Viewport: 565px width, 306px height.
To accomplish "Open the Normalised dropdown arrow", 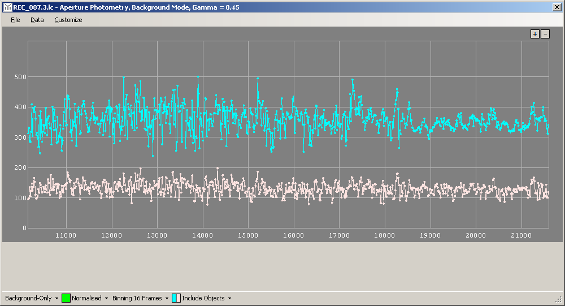I will tap(106, 299).
